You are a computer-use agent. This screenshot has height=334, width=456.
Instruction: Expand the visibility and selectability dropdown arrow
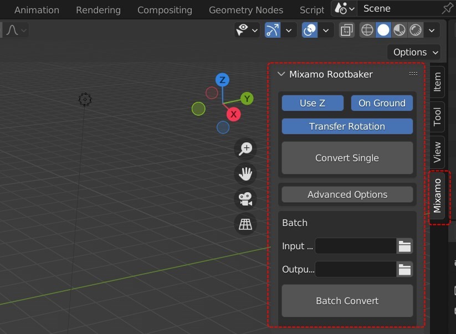[255, 30]
